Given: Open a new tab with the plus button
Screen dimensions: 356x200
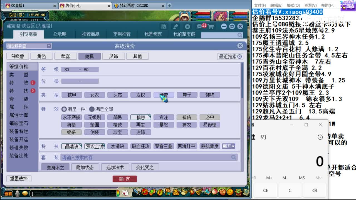Looking at the screenshot, I should pyautogui.click(x=169, y=6).
